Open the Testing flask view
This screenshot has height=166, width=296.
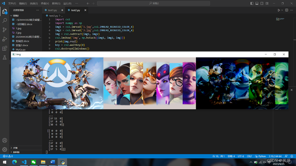5,57
